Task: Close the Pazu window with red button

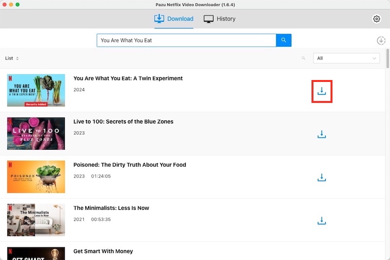Action: point(4,4)
